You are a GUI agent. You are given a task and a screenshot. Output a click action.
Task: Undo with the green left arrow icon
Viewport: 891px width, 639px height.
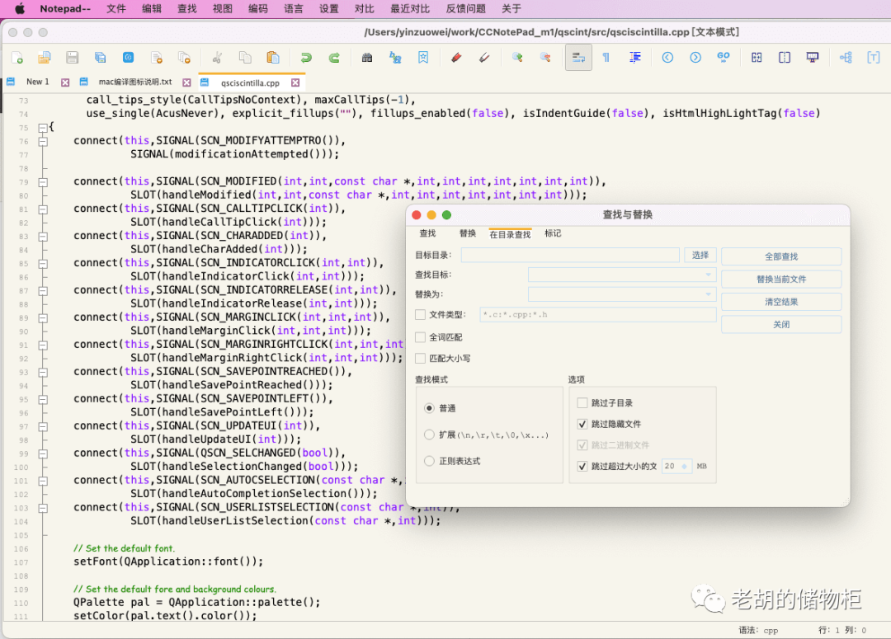[x=306, y=58]
